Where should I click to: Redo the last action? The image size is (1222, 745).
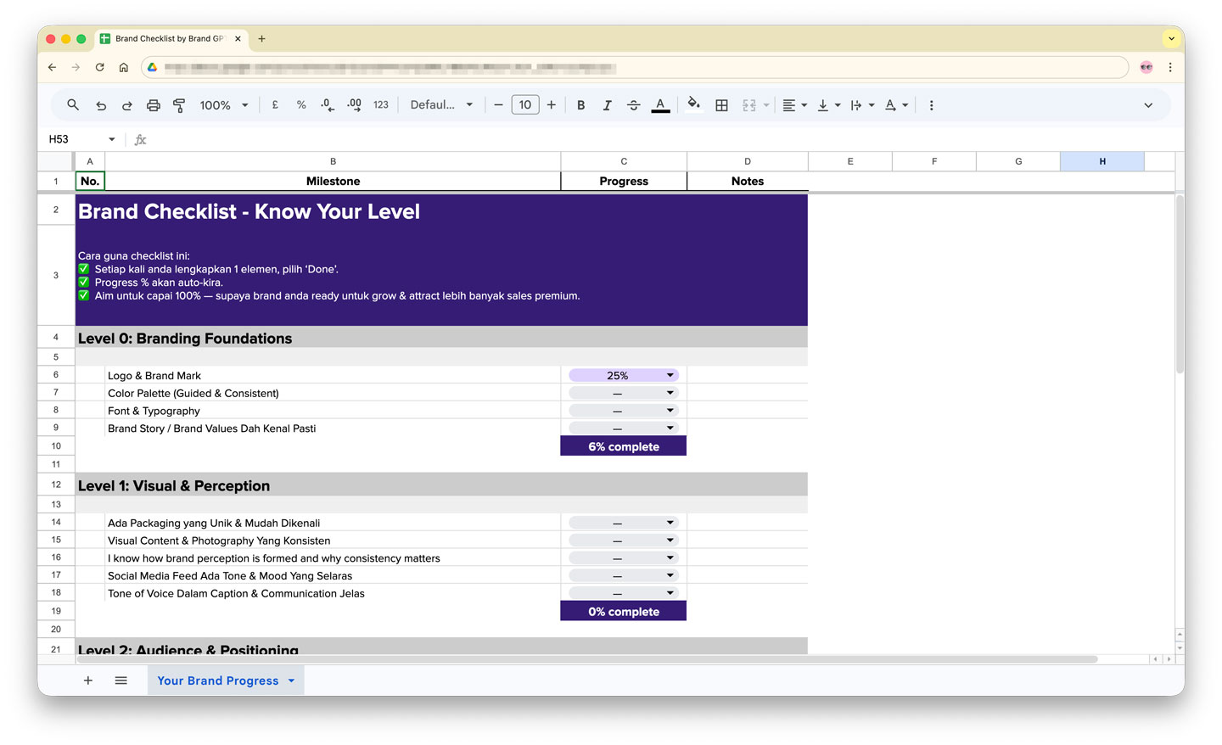click(127, 105)
